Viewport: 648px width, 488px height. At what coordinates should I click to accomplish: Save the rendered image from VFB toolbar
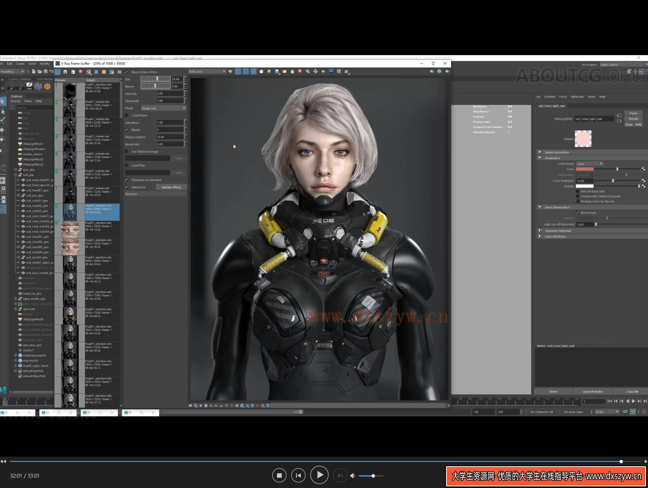[277, 72]
